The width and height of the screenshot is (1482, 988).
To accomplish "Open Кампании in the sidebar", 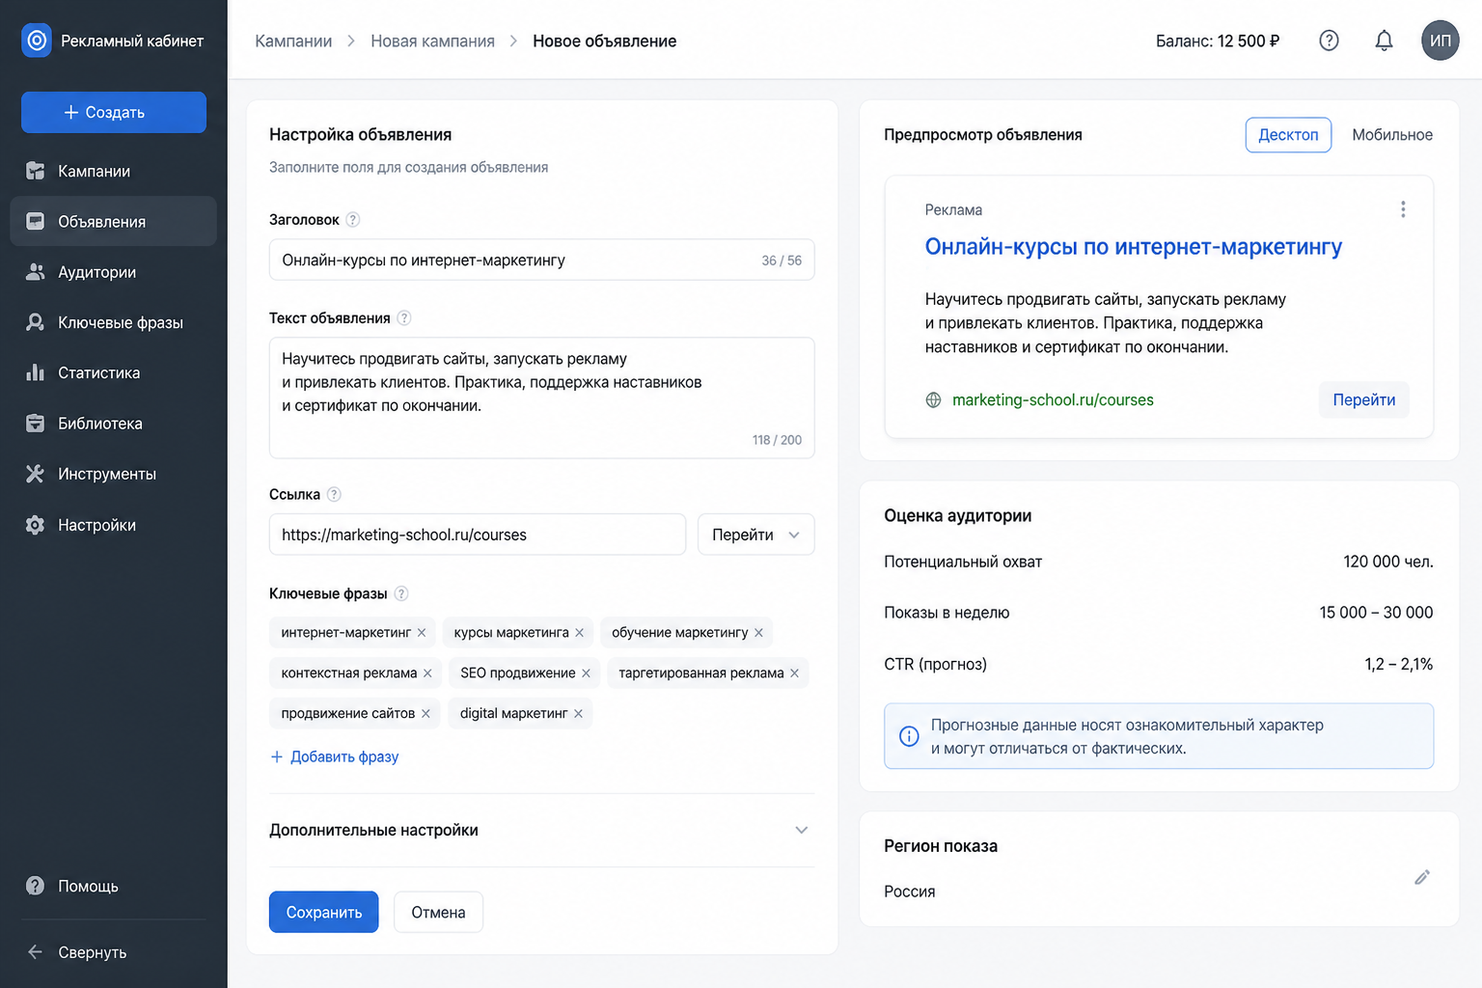I will [114, 171].
